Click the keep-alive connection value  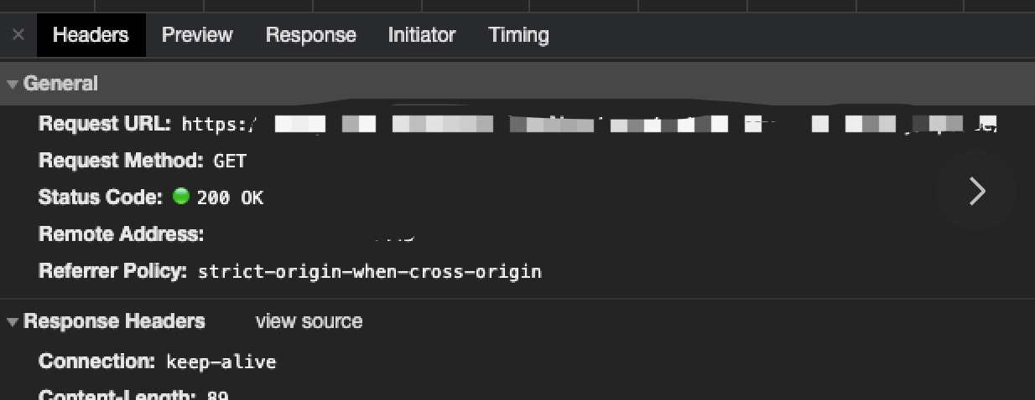tap(221, 362)
